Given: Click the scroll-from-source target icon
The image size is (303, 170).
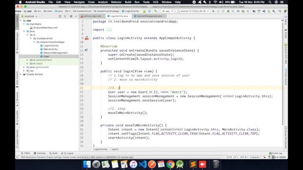Looking at the screenshot, I should point(60,17).
